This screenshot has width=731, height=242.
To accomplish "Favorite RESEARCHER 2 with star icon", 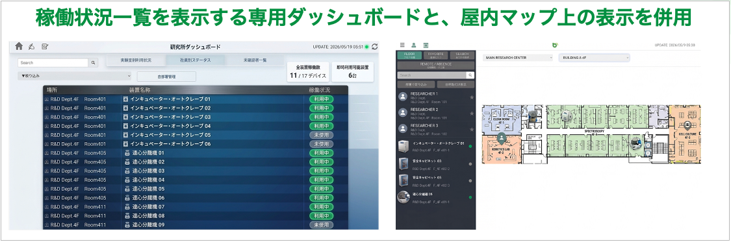I will tap(471, 113).
